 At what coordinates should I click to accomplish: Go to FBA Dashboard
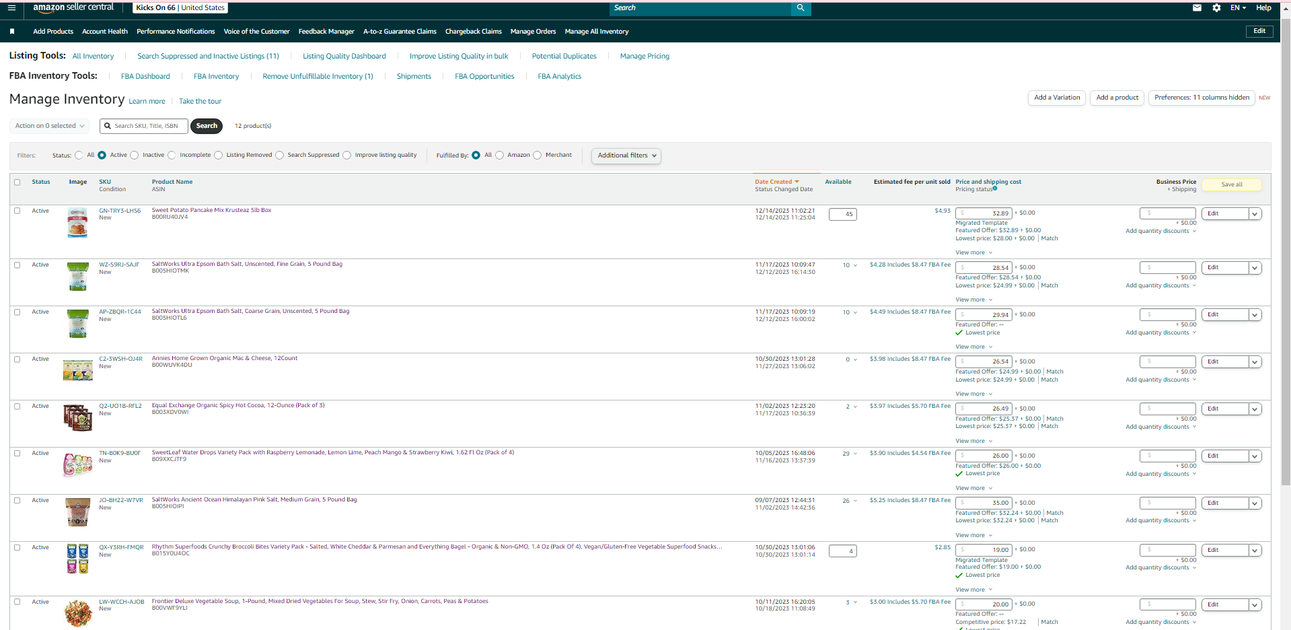145,77
